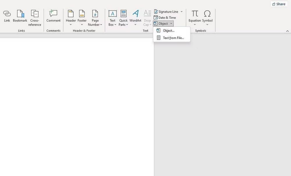Open Drop Cap options
Image resolution: width=291 pixels, height=176 pixels.
(147, 17)
